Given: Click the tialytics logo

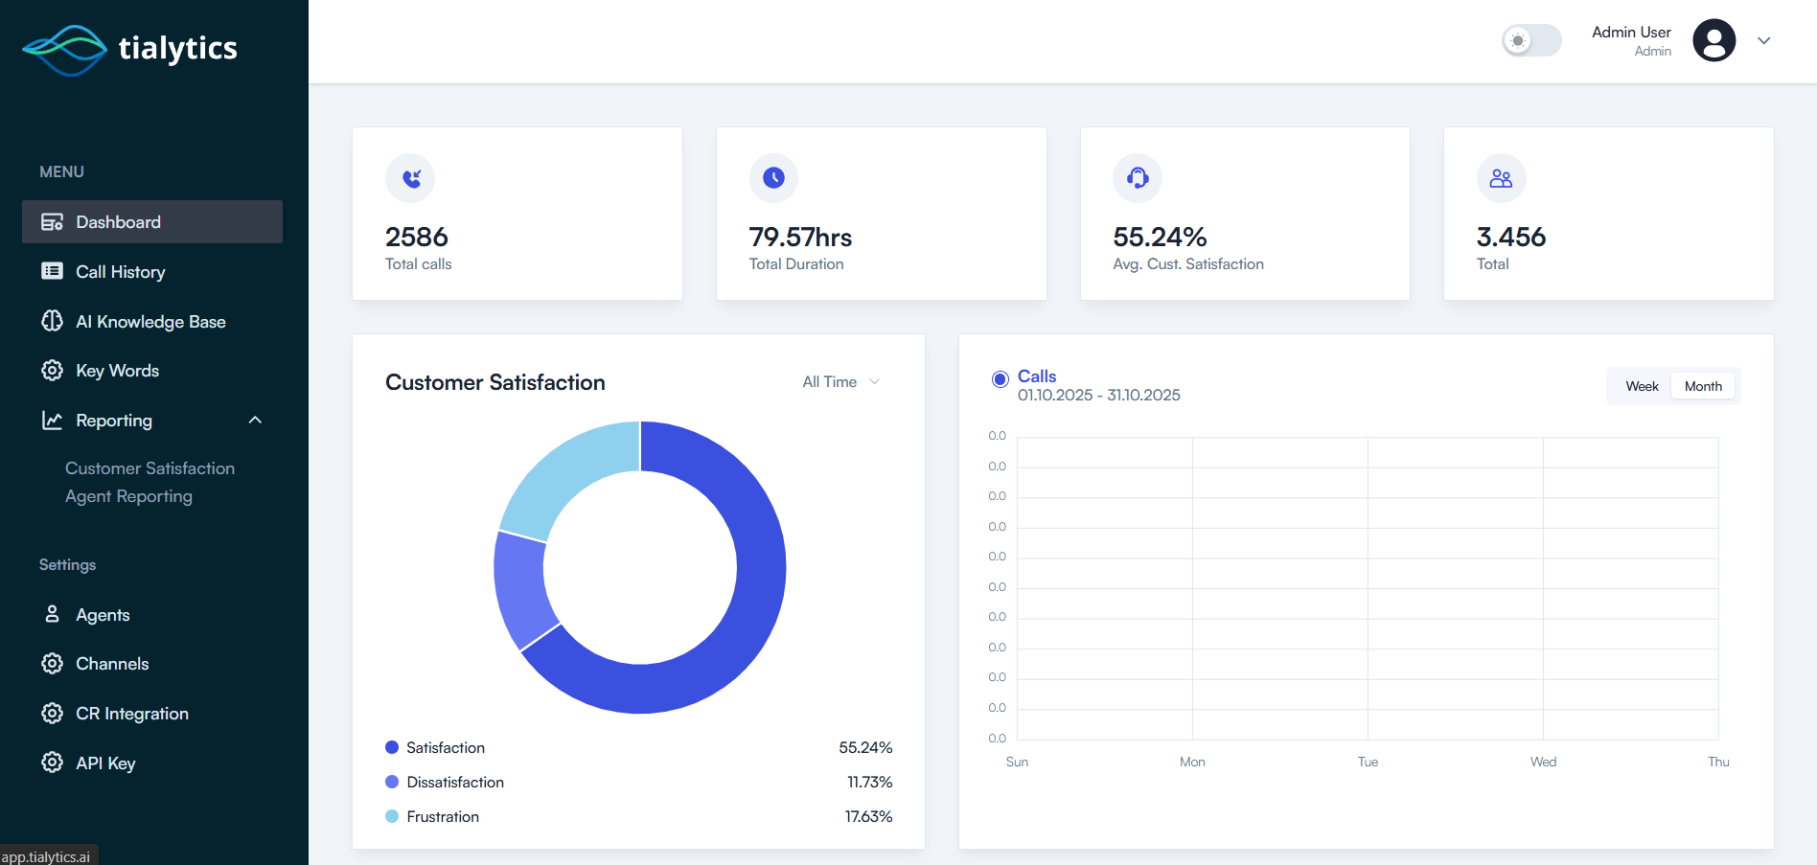Looking at the screenshot, I should pyautogui.click(x=129, y=49).
